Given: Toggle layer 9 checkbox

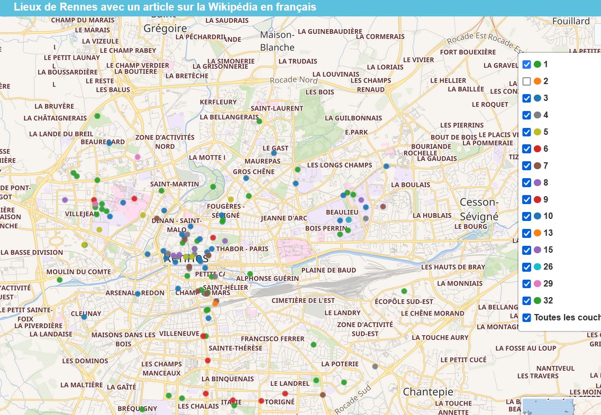Looking at the screenshot, I should coord(526,199).
